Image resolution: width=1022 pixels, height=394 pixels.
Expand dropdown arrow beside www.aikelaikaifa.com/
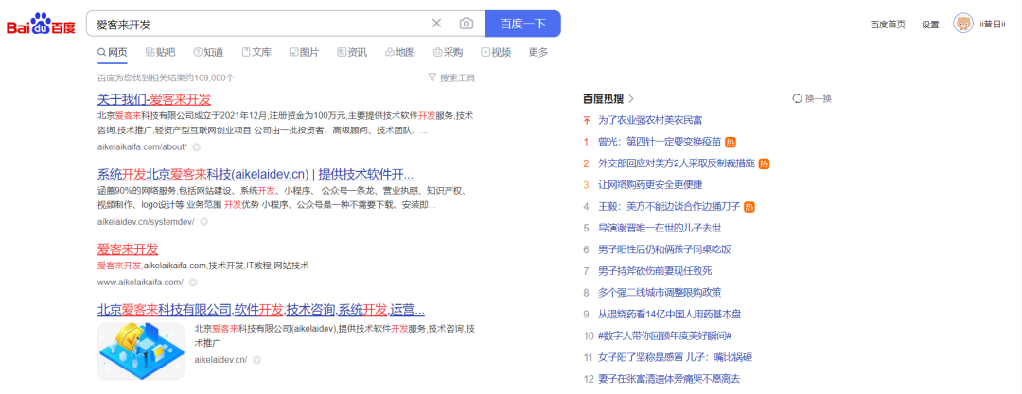(193, 283)
